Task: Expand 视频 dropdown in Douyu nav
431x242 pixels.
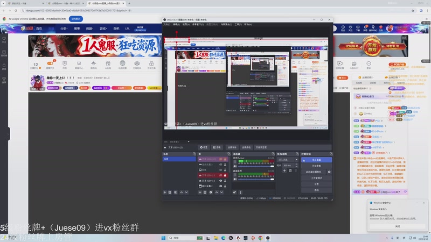Action: pos(89,29)
